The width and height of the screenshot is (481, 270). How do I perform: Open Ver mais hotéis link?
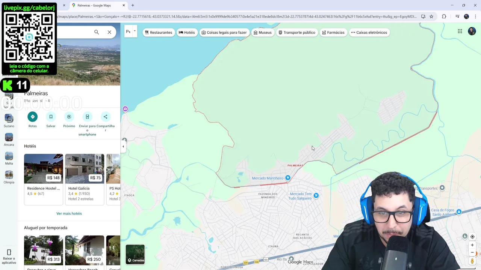point(69,213)
